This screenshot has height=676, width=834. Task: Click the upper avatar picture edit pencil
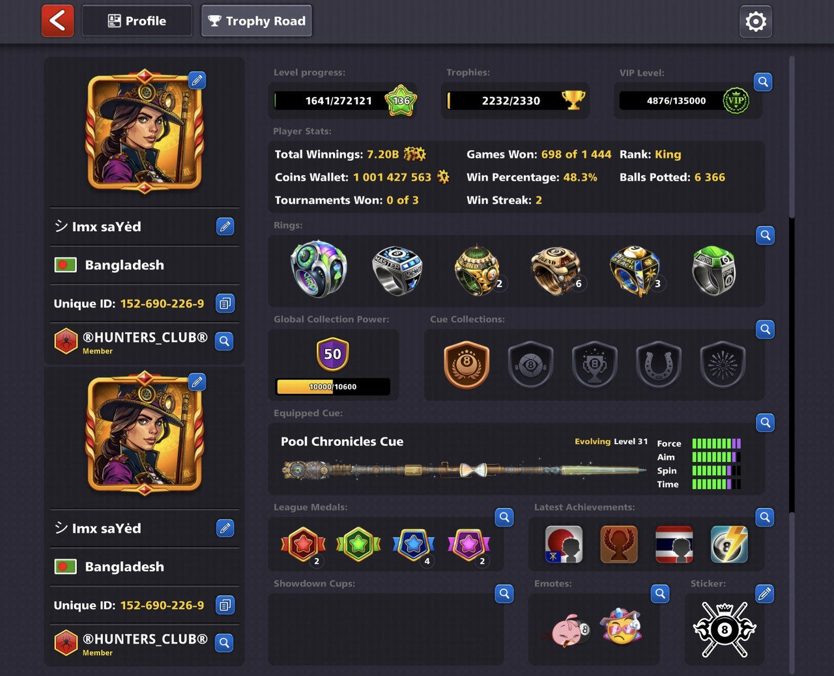pyautogui.click(x=197, y=80)
